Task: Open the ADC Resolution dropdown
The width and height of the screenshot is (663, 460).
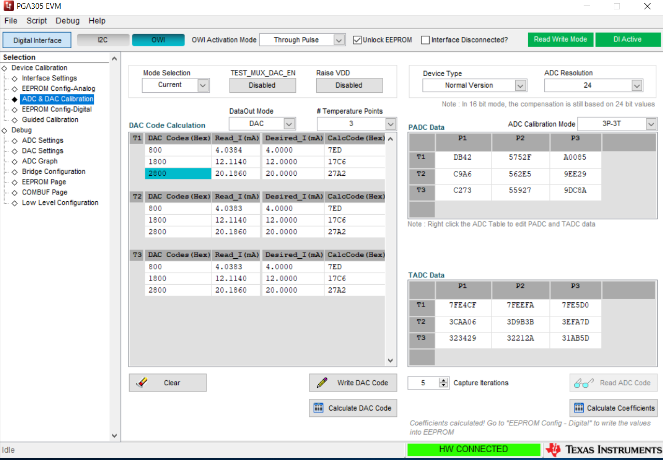Action: tap(637, 86)
